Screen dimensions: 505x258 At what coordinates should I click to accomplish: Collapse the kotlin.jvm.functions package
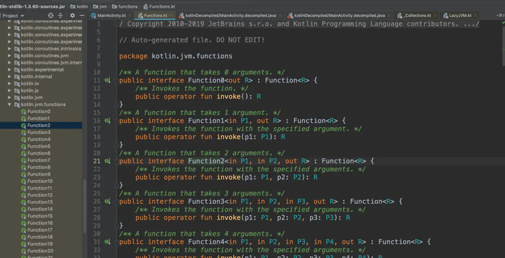pos(10,105)
